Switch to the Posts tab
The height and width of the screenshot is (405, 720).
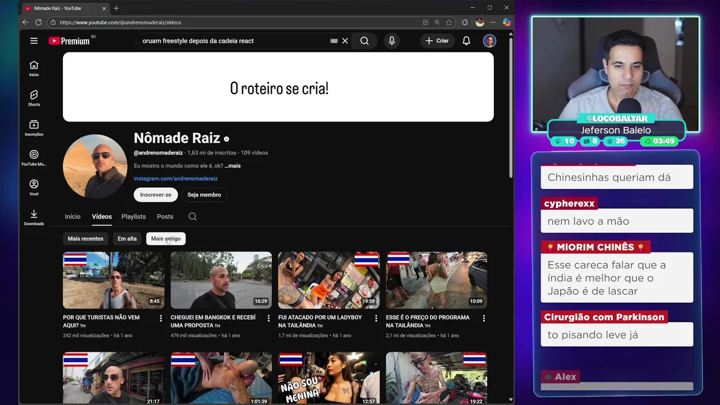(x=165, y=217)
